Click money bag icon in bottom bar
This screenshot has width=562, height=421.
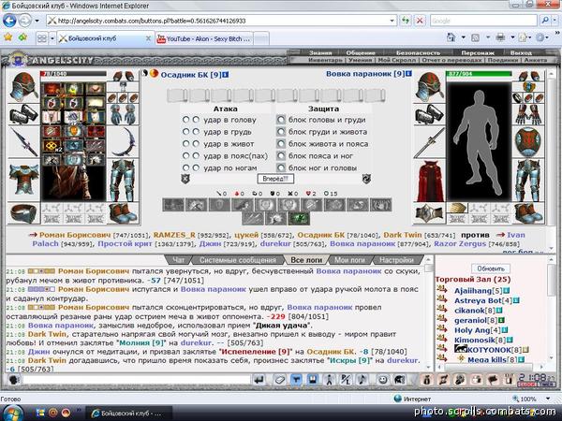426,380
